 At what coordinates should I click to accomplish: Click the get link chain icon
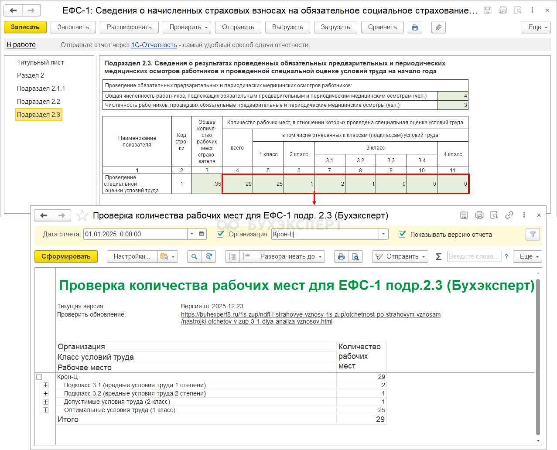click(x=509, y=215)
